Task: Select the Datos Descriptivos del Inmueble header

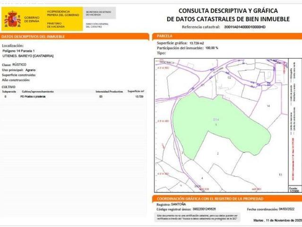Action: 75,36
